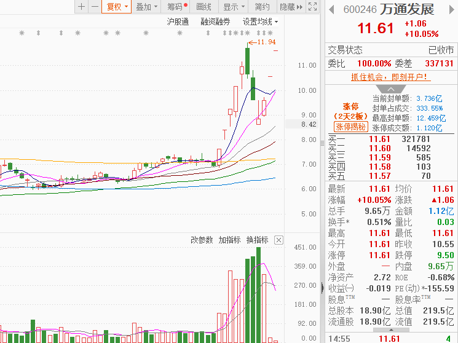Open the 抓住机会，即刻开户 link
458x343 pixels.
coord(390,77)
